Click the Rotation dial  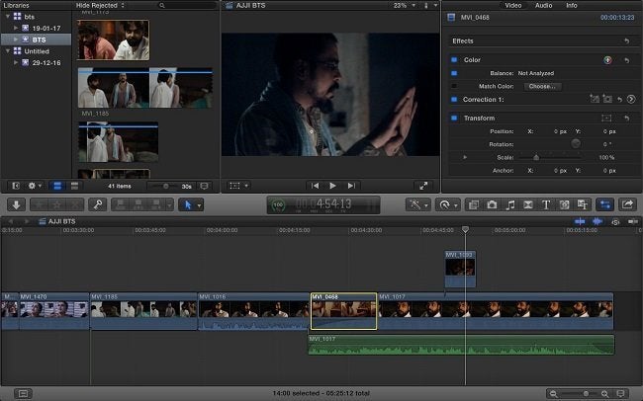tap(576, 143)
